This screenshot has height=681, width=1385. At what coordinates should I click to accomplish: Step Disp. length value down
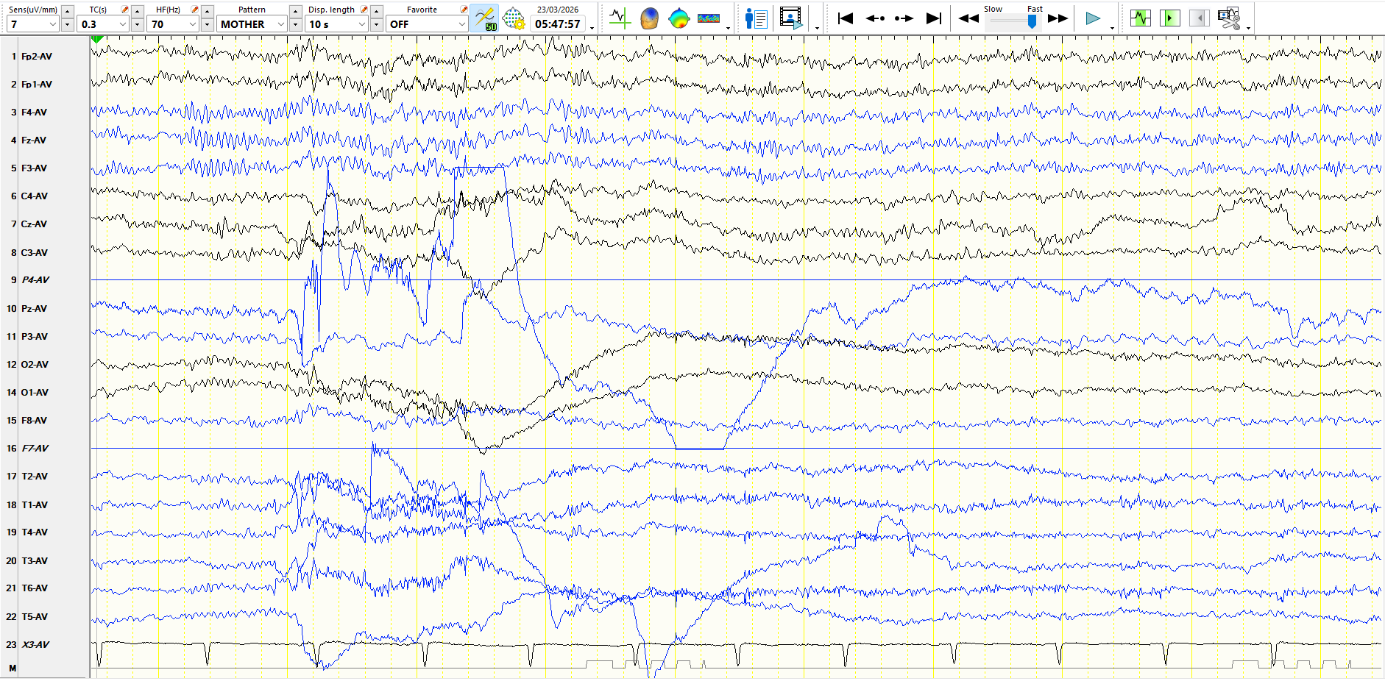(377, 24)
